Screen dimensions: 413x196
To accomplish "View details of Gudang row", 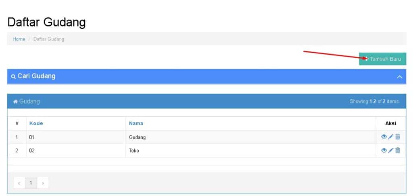I will coord(384,137).
